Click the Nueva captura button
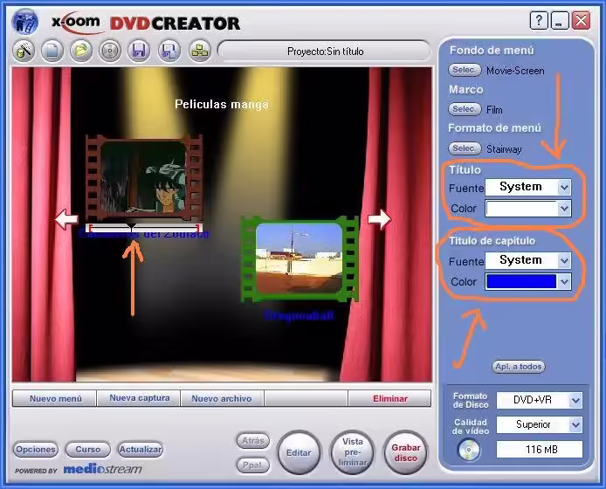 [x=139, y=398]
